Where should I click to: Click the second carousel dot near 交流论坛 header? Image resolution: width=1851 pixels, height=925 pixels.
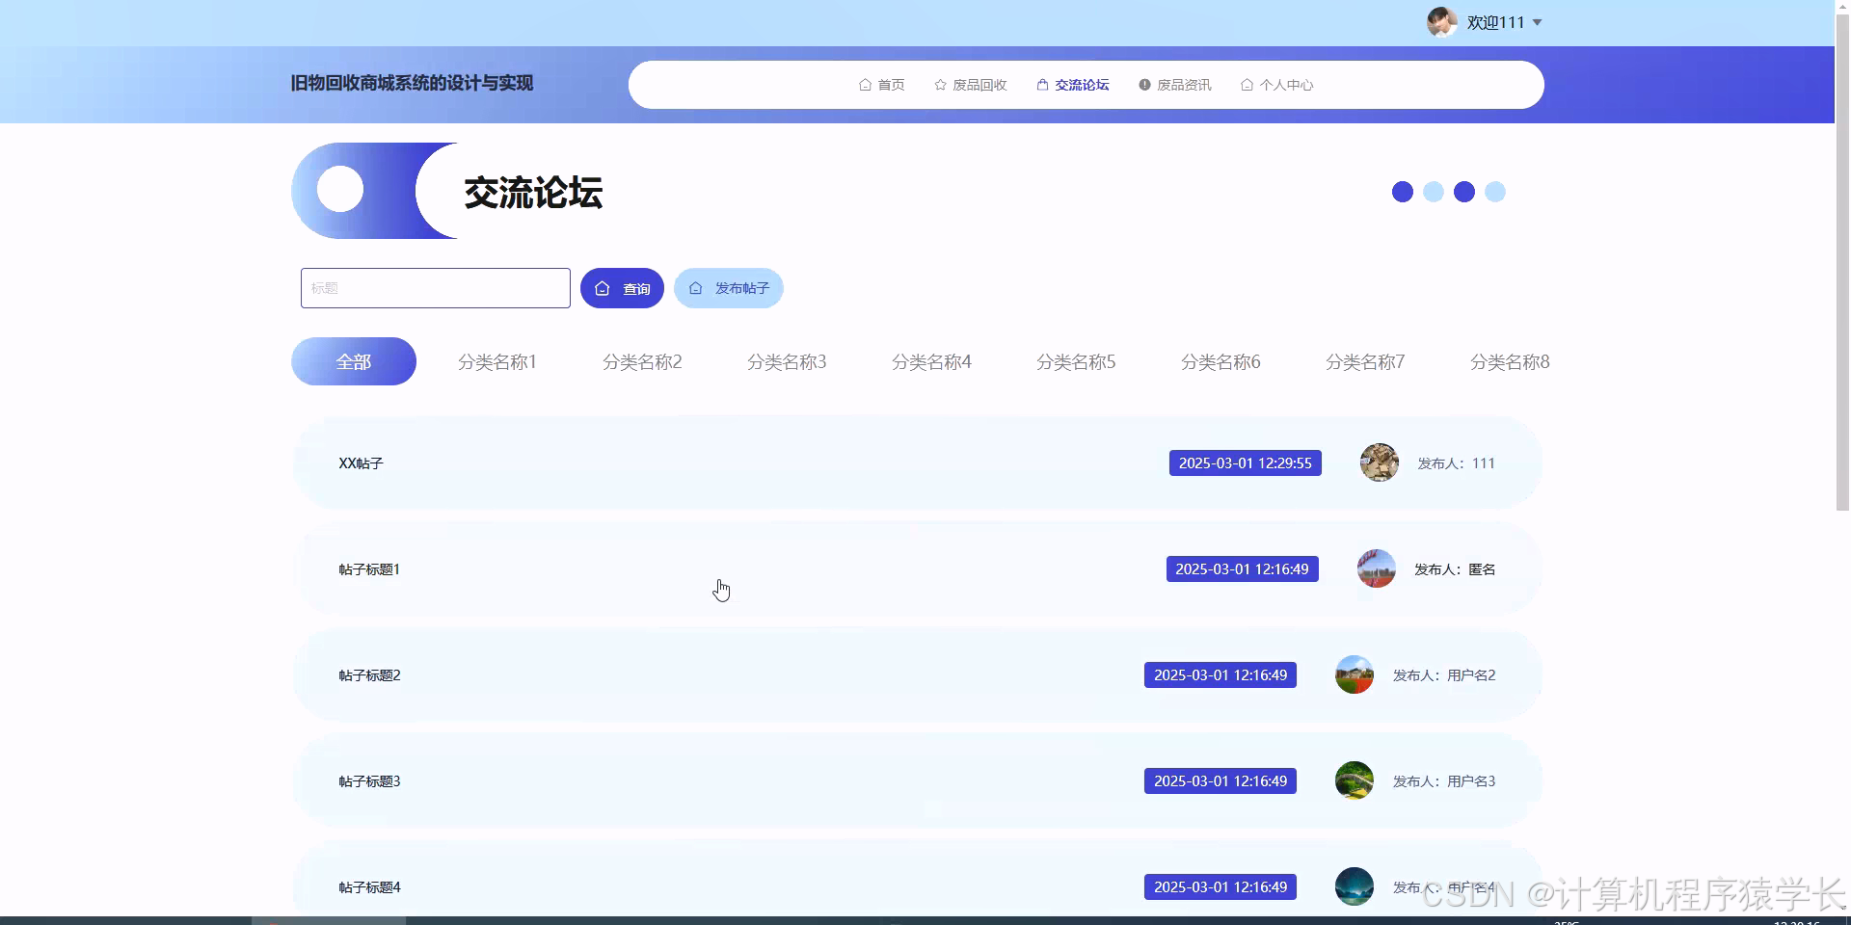coord(1433,192)
